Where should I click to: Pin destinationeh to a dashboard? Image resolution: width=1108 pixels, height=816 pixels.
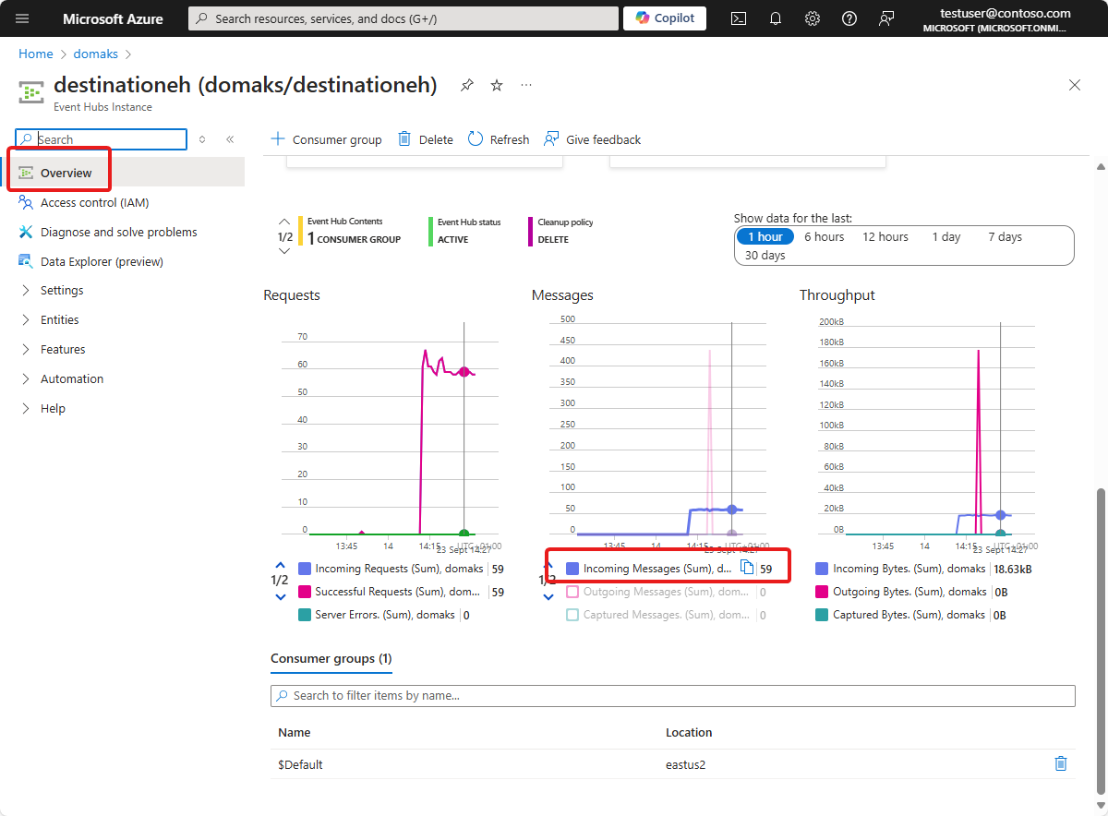pyautogui.click(x=466, y=85)
